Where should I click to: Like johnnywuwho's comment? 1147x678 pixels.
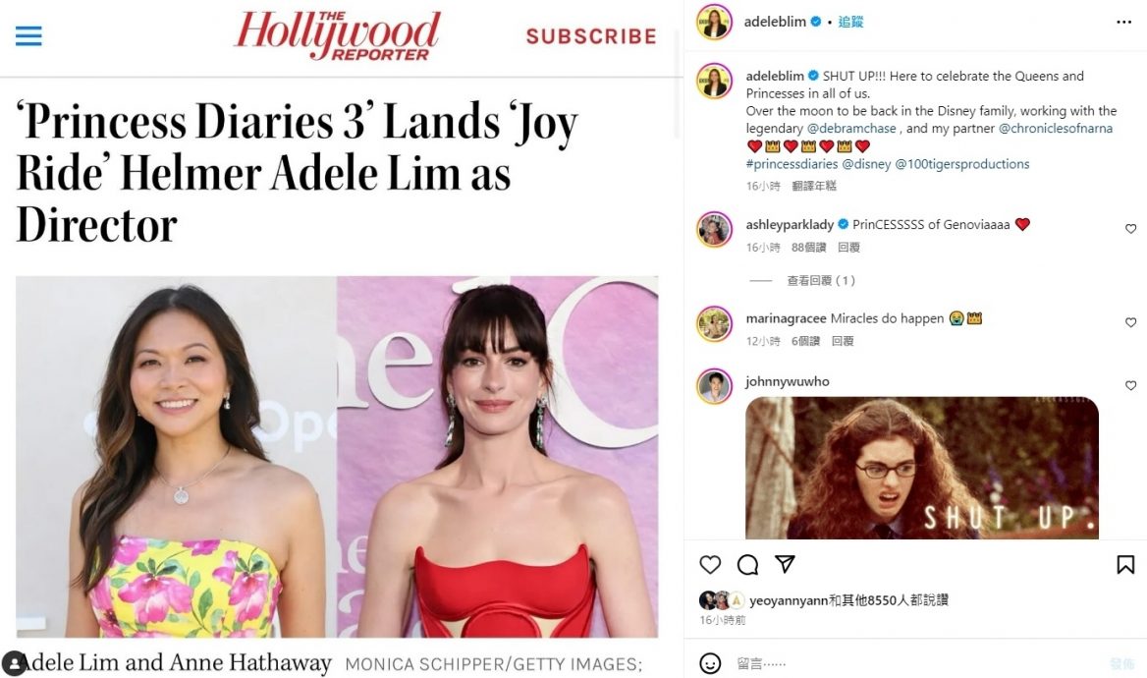pyautogui.click(x=1130, y=386)
